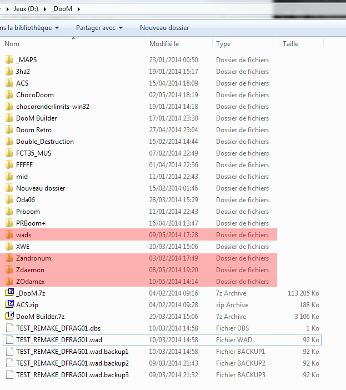
Task: Click the 113 205 Ko size value
Action: (x=303, y=293)
